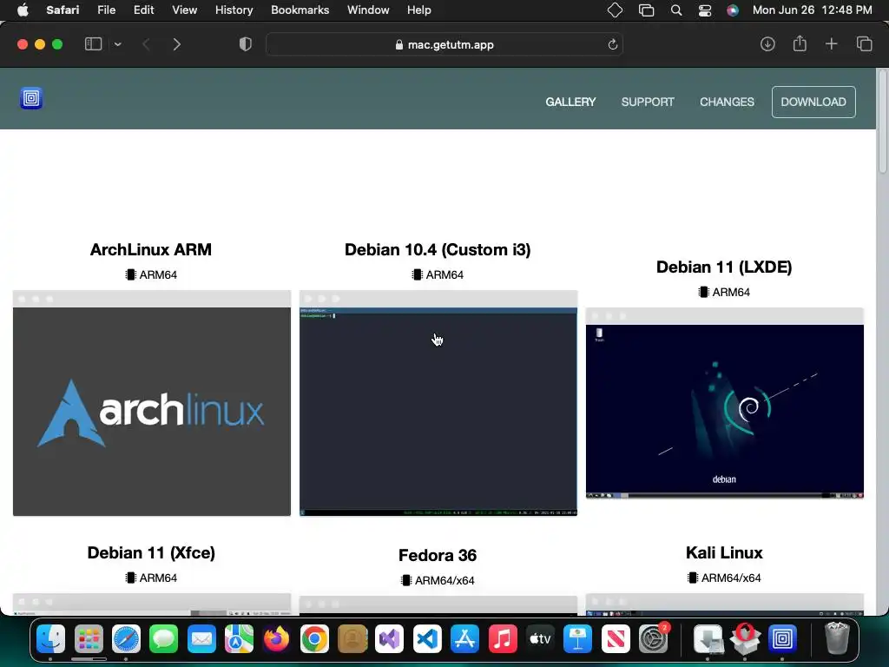The width and height of the screenshot is (889, 667).
Task: Open the Apple menu
Action: (x=23, y=10)
